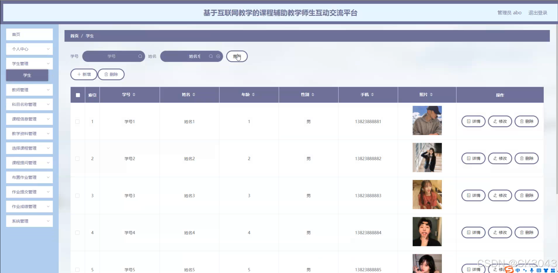
Task: Select the 学生 submenu item
Action: (27, 75)
